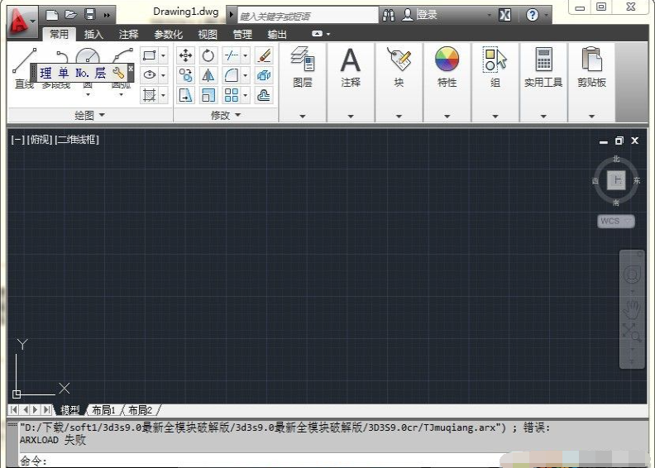Click the wrench icon on floating toolbar
Screen dimensions: 655x468
(118, 73)
